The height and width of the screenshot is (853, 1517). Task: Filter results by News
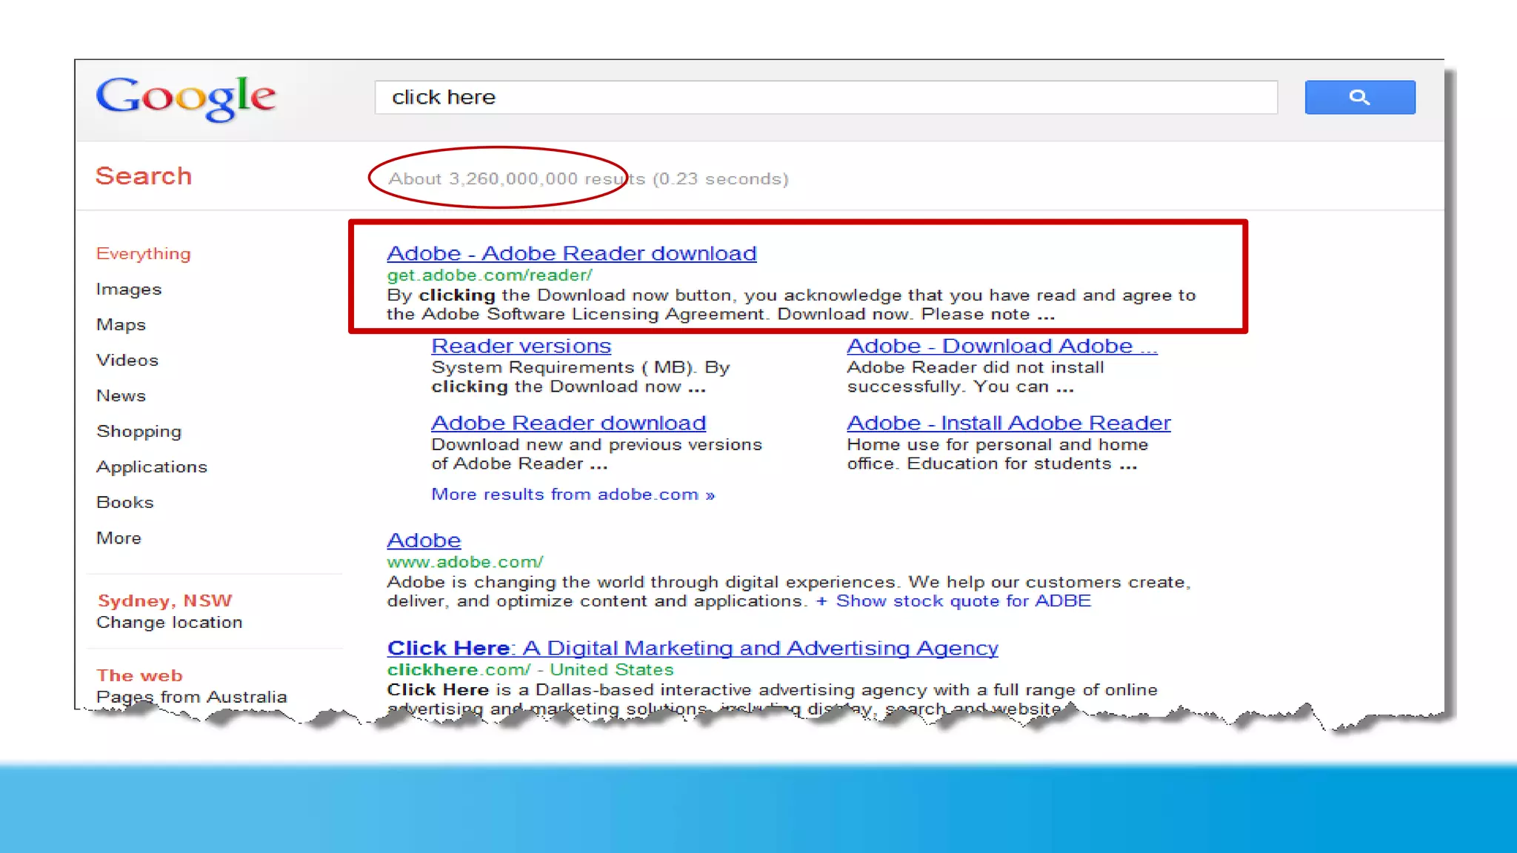(121, 396)
